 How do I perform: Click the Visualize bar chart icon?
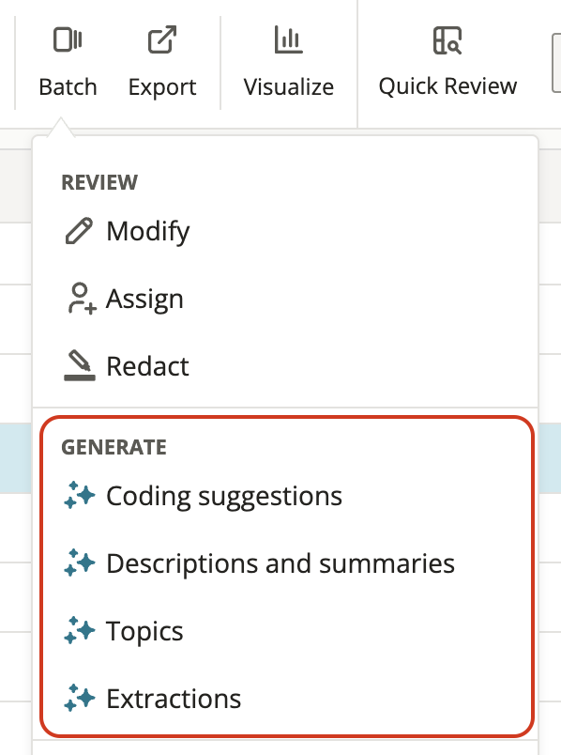click(x=288, y=40)
